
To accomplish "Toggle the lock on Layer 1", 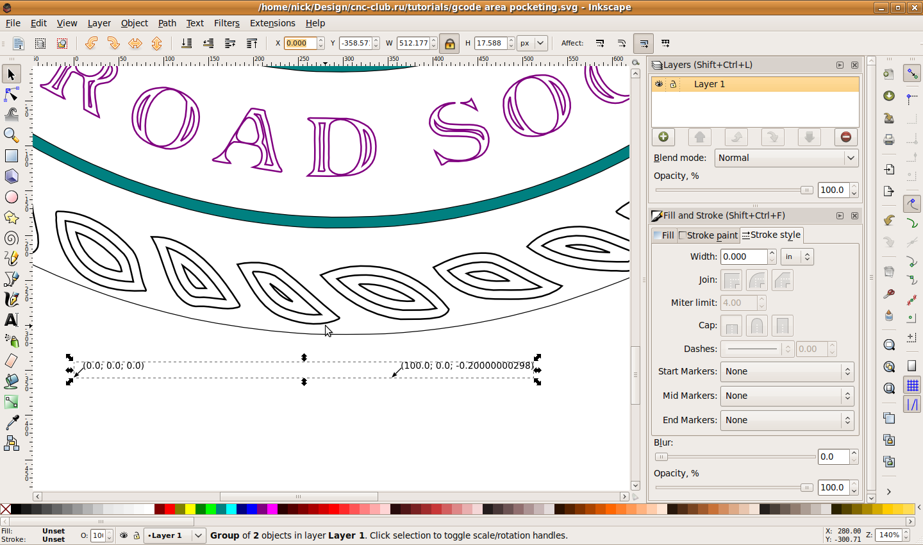I will pos(673,84).
